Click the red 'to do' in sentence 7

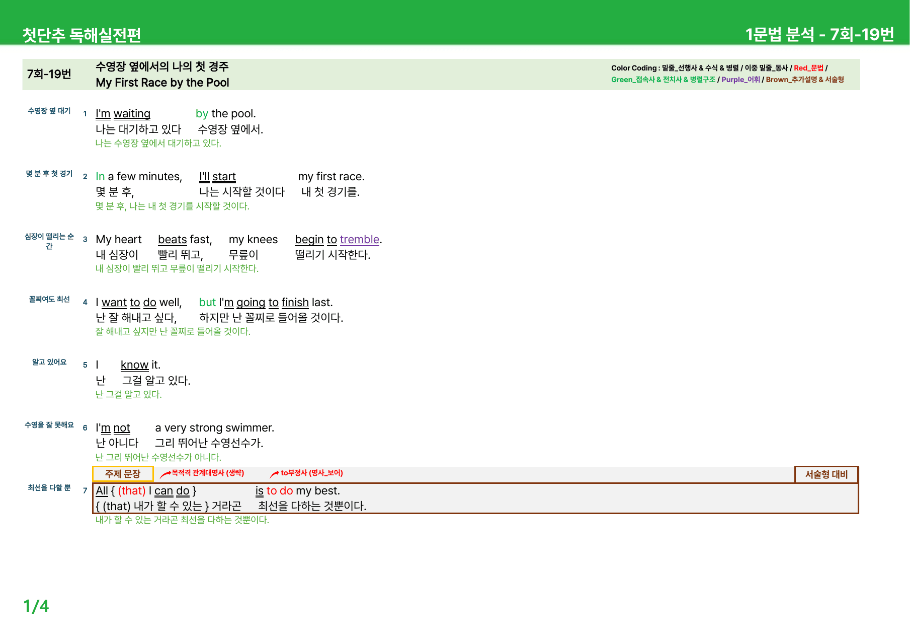280,491
